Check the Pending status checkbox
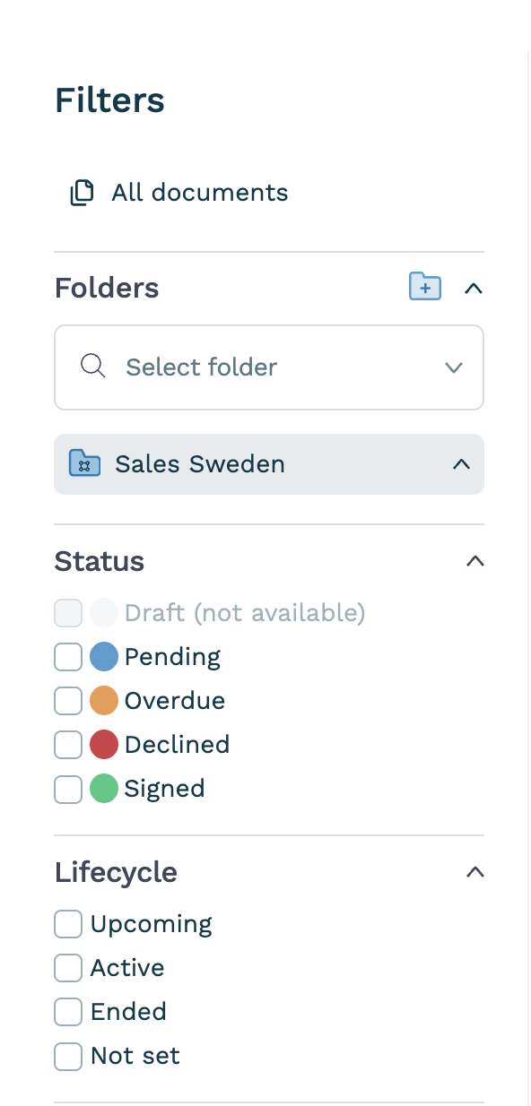Screen dimensions: 531x1106 68,657
